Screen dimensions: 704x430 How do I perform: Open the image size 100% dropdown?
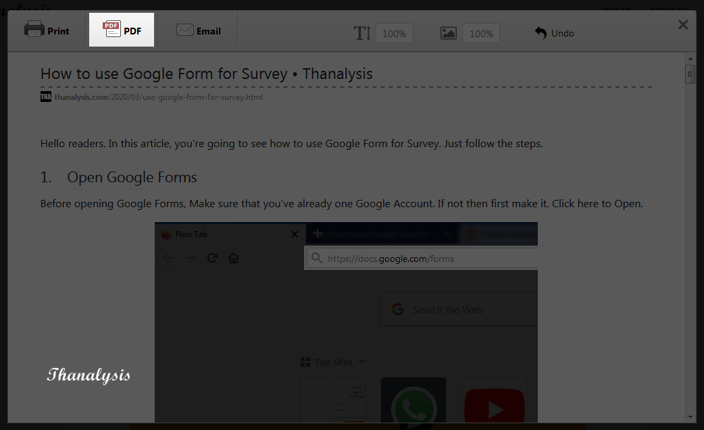(x=481, y=34)
